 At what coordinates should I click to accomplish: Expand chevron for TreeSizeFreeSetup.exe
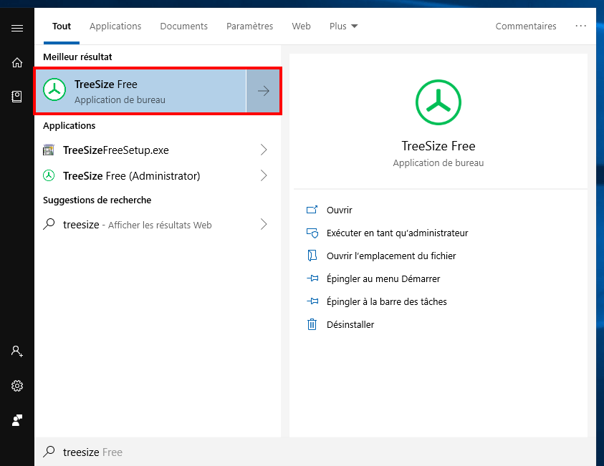click(264, 150)
